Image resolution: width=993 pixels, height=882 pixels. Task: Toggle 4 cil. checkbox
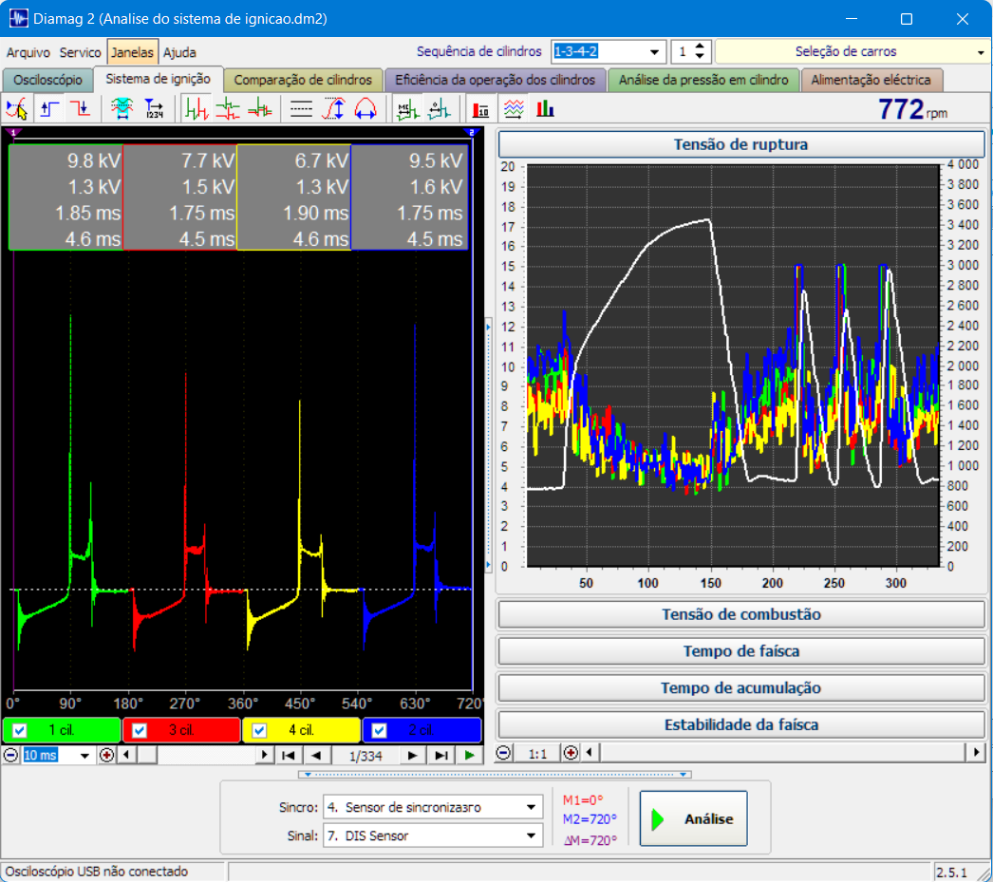coord(259,730)
